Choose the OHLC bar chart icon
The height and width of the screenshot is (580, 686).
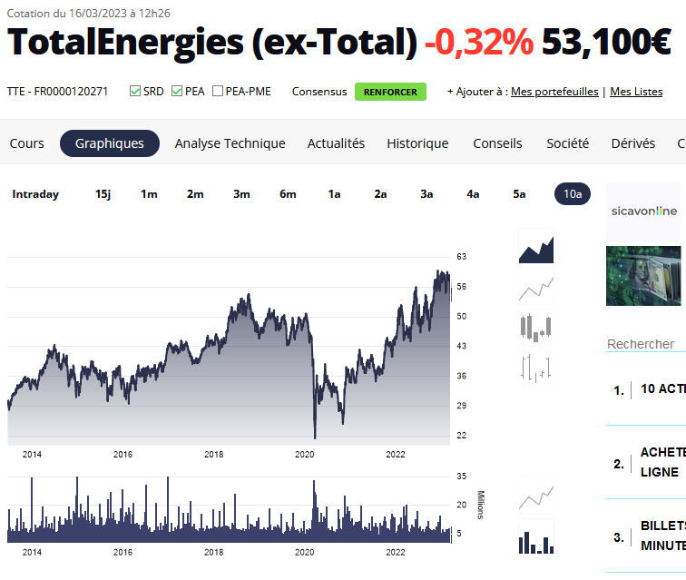point(535,367)
